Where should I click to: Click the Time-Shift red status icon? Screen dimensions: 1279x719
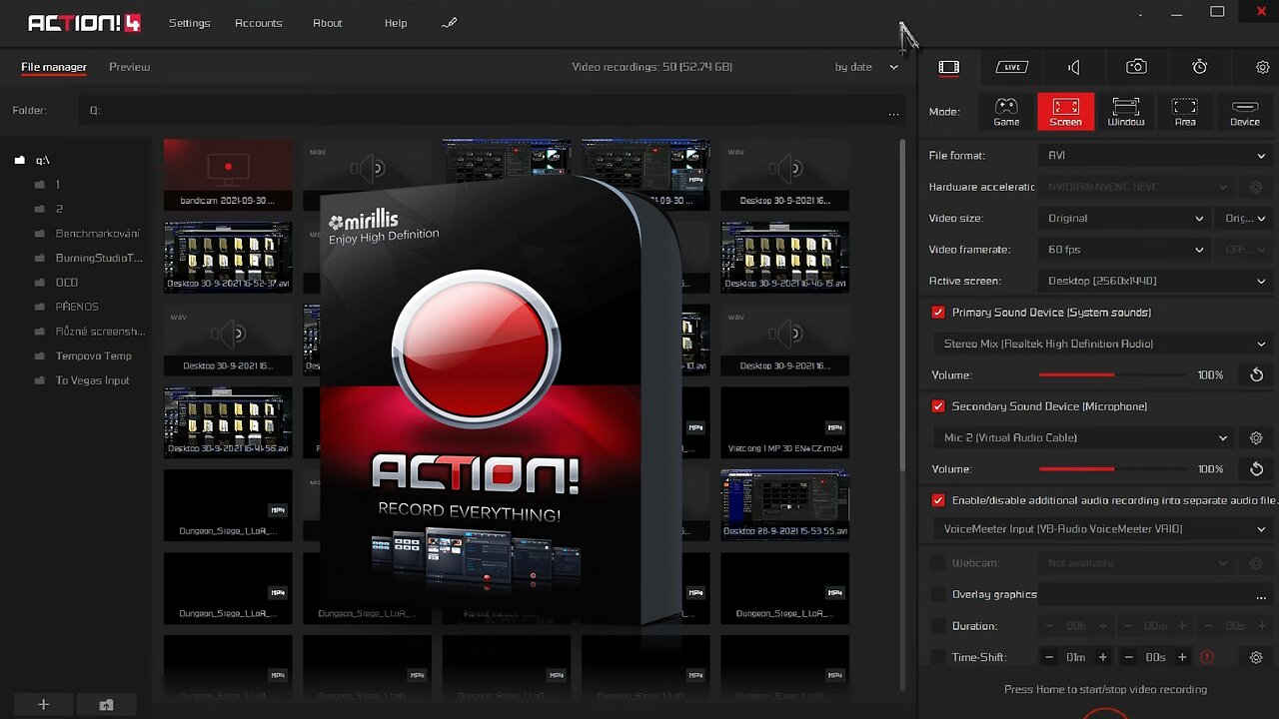click(x=1206, y=657)
